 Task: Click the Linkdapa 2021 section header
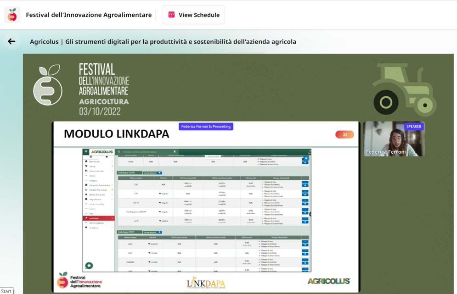pyautogui.click(x=130, y=232)
